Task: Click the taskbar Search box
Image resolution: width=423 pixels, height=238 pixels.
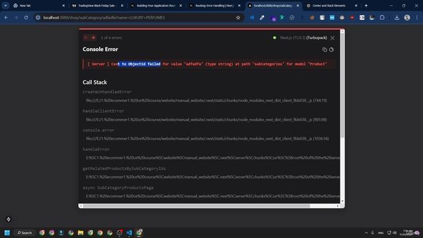Action: tap(25, 233)
